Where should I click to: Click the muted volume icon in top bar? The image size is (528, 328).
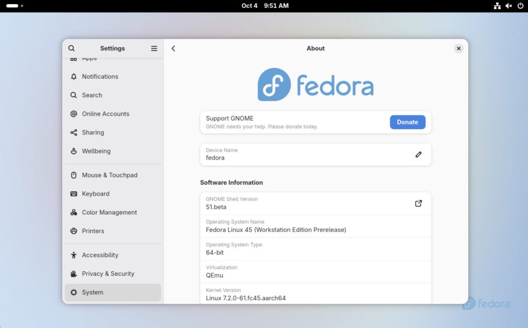(509, 6)
